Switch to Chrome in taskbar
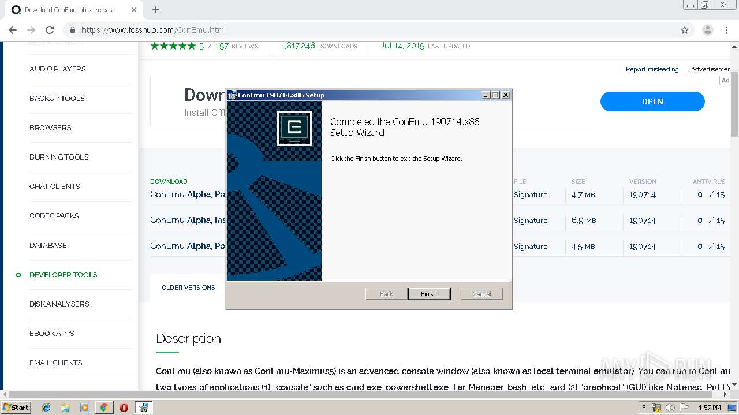This screenshot has width=739, height=415. pos(104,408)
